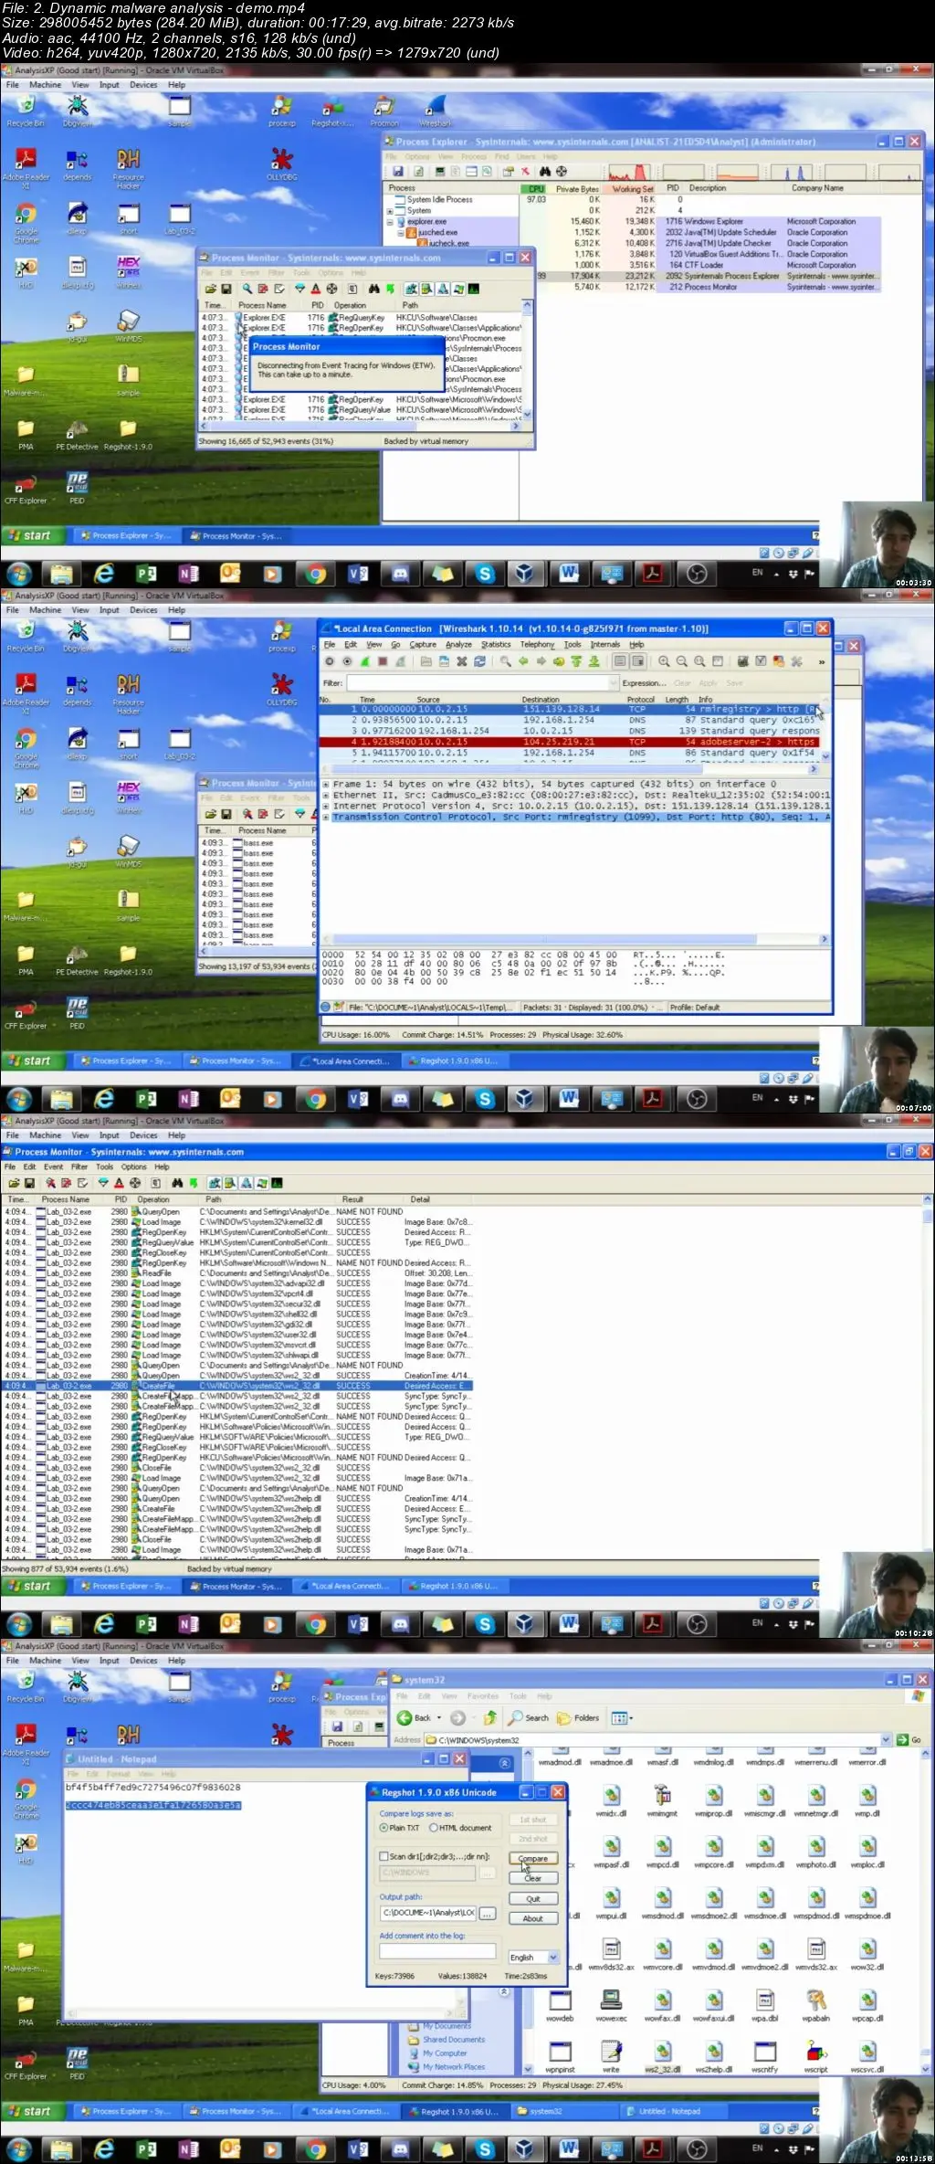The image size is (935, 2164).
Task: Click the Folders button in system32 window
Action: (578, 1718)
